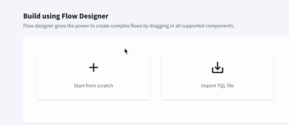Select the Start from scratch card
289x125 pixels.
tap(93, 77)
